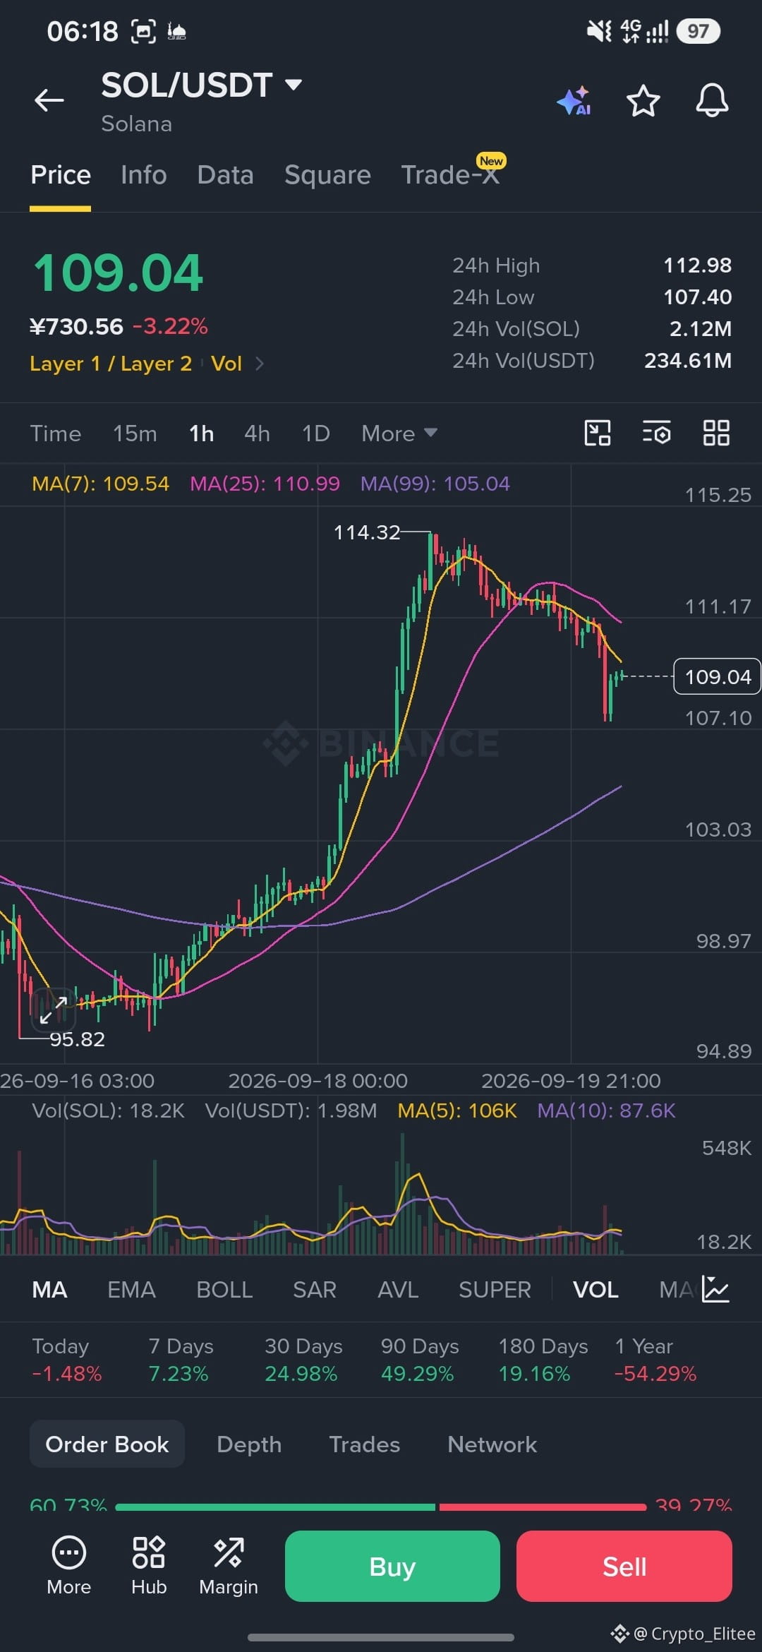The width and height of the screenshot is (762, 1652).
Task: Click the order book buy/sell ratio bar
Action: (381, 1507)
